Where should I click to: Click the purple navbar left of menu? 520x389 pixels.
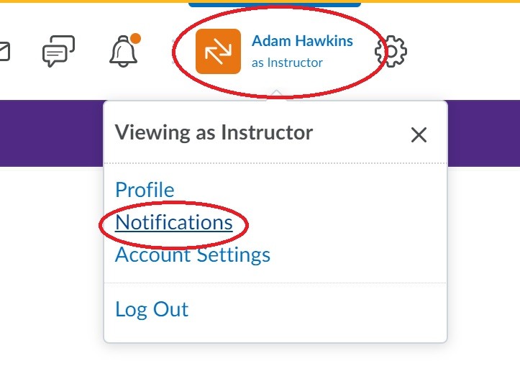pos(51,133)
